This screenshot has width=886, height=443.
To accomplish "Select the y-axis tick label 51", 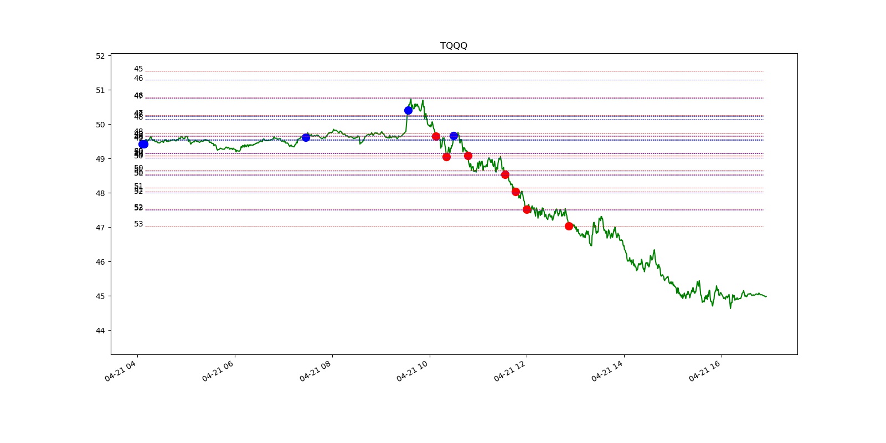I will (x=100, y=90).
